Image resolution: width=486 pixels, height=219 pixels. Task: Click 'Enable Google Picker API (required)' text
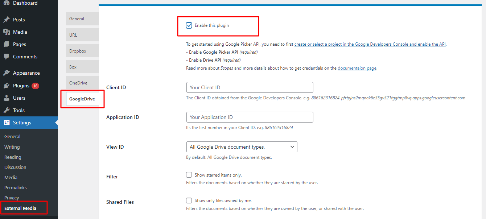click(x=222, y=52)
